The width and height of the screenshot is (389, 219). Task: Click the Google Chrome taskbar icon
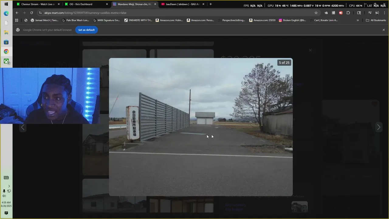pos(6,51)
